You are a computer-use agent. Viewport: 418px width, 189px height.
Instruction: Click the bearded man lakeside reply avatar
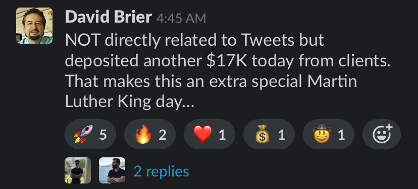tap(112, 170)
